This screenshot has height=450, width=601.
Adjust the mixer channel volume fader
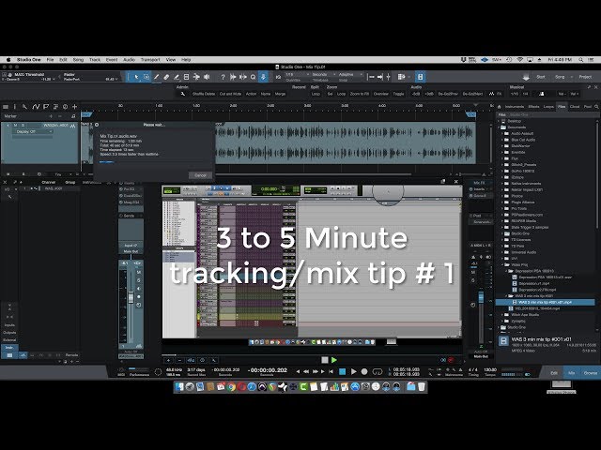131,297
